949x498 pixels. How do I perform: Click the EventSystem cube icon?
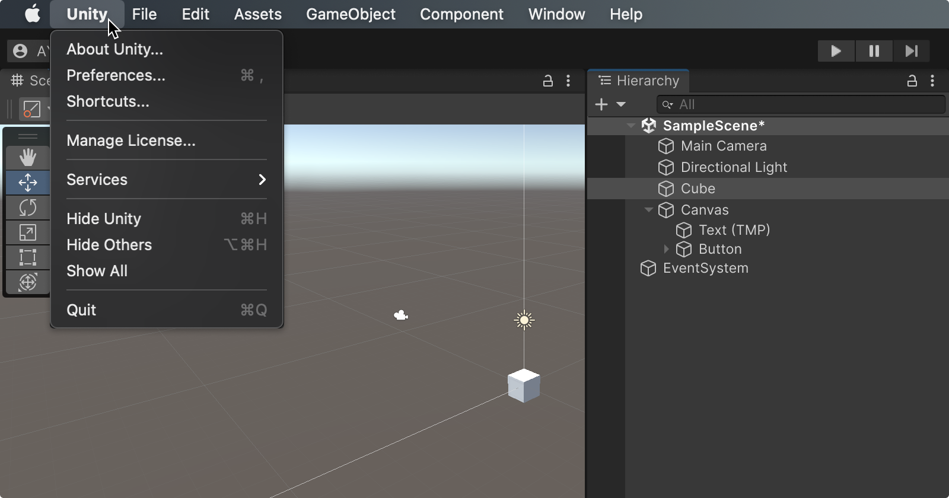click(x=648, y=268)
